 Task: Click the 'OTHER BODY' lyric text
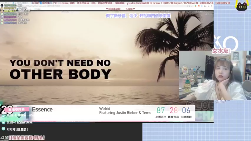61,74
